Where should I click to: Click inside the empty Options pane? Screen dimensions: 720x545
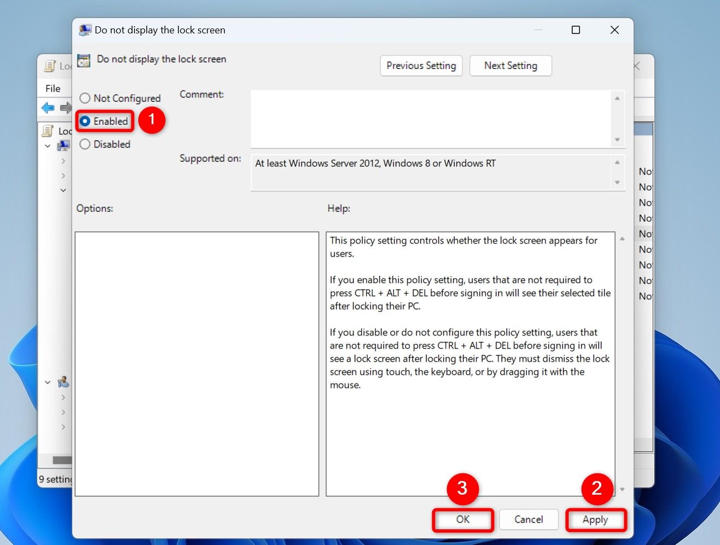coord(197,364)
